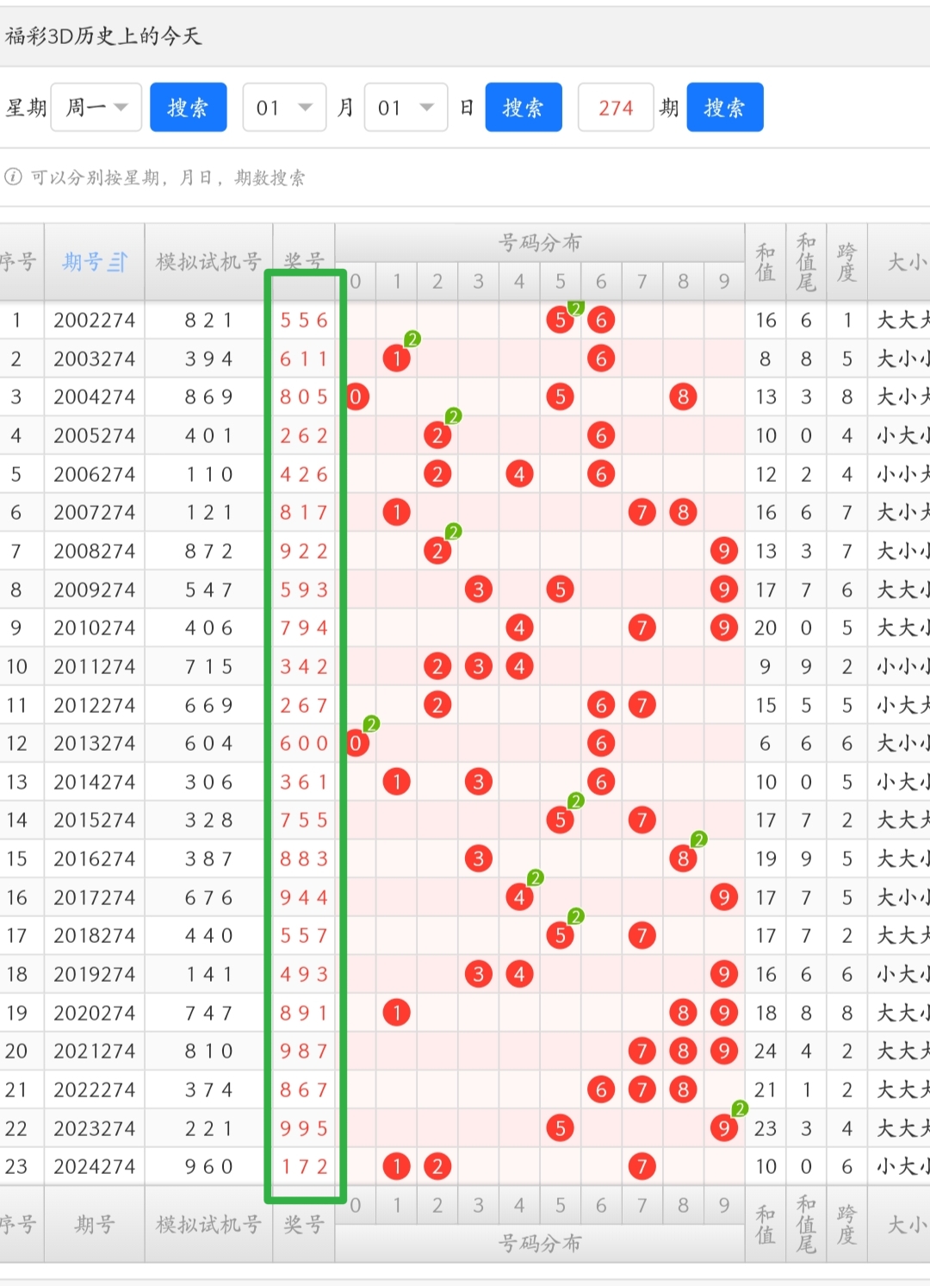Select period cell 2016274

[x=94, y=858]
